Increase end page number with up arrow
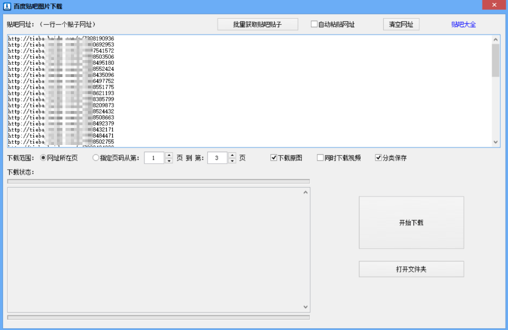The image size is (508, 330). click(232, 155)
